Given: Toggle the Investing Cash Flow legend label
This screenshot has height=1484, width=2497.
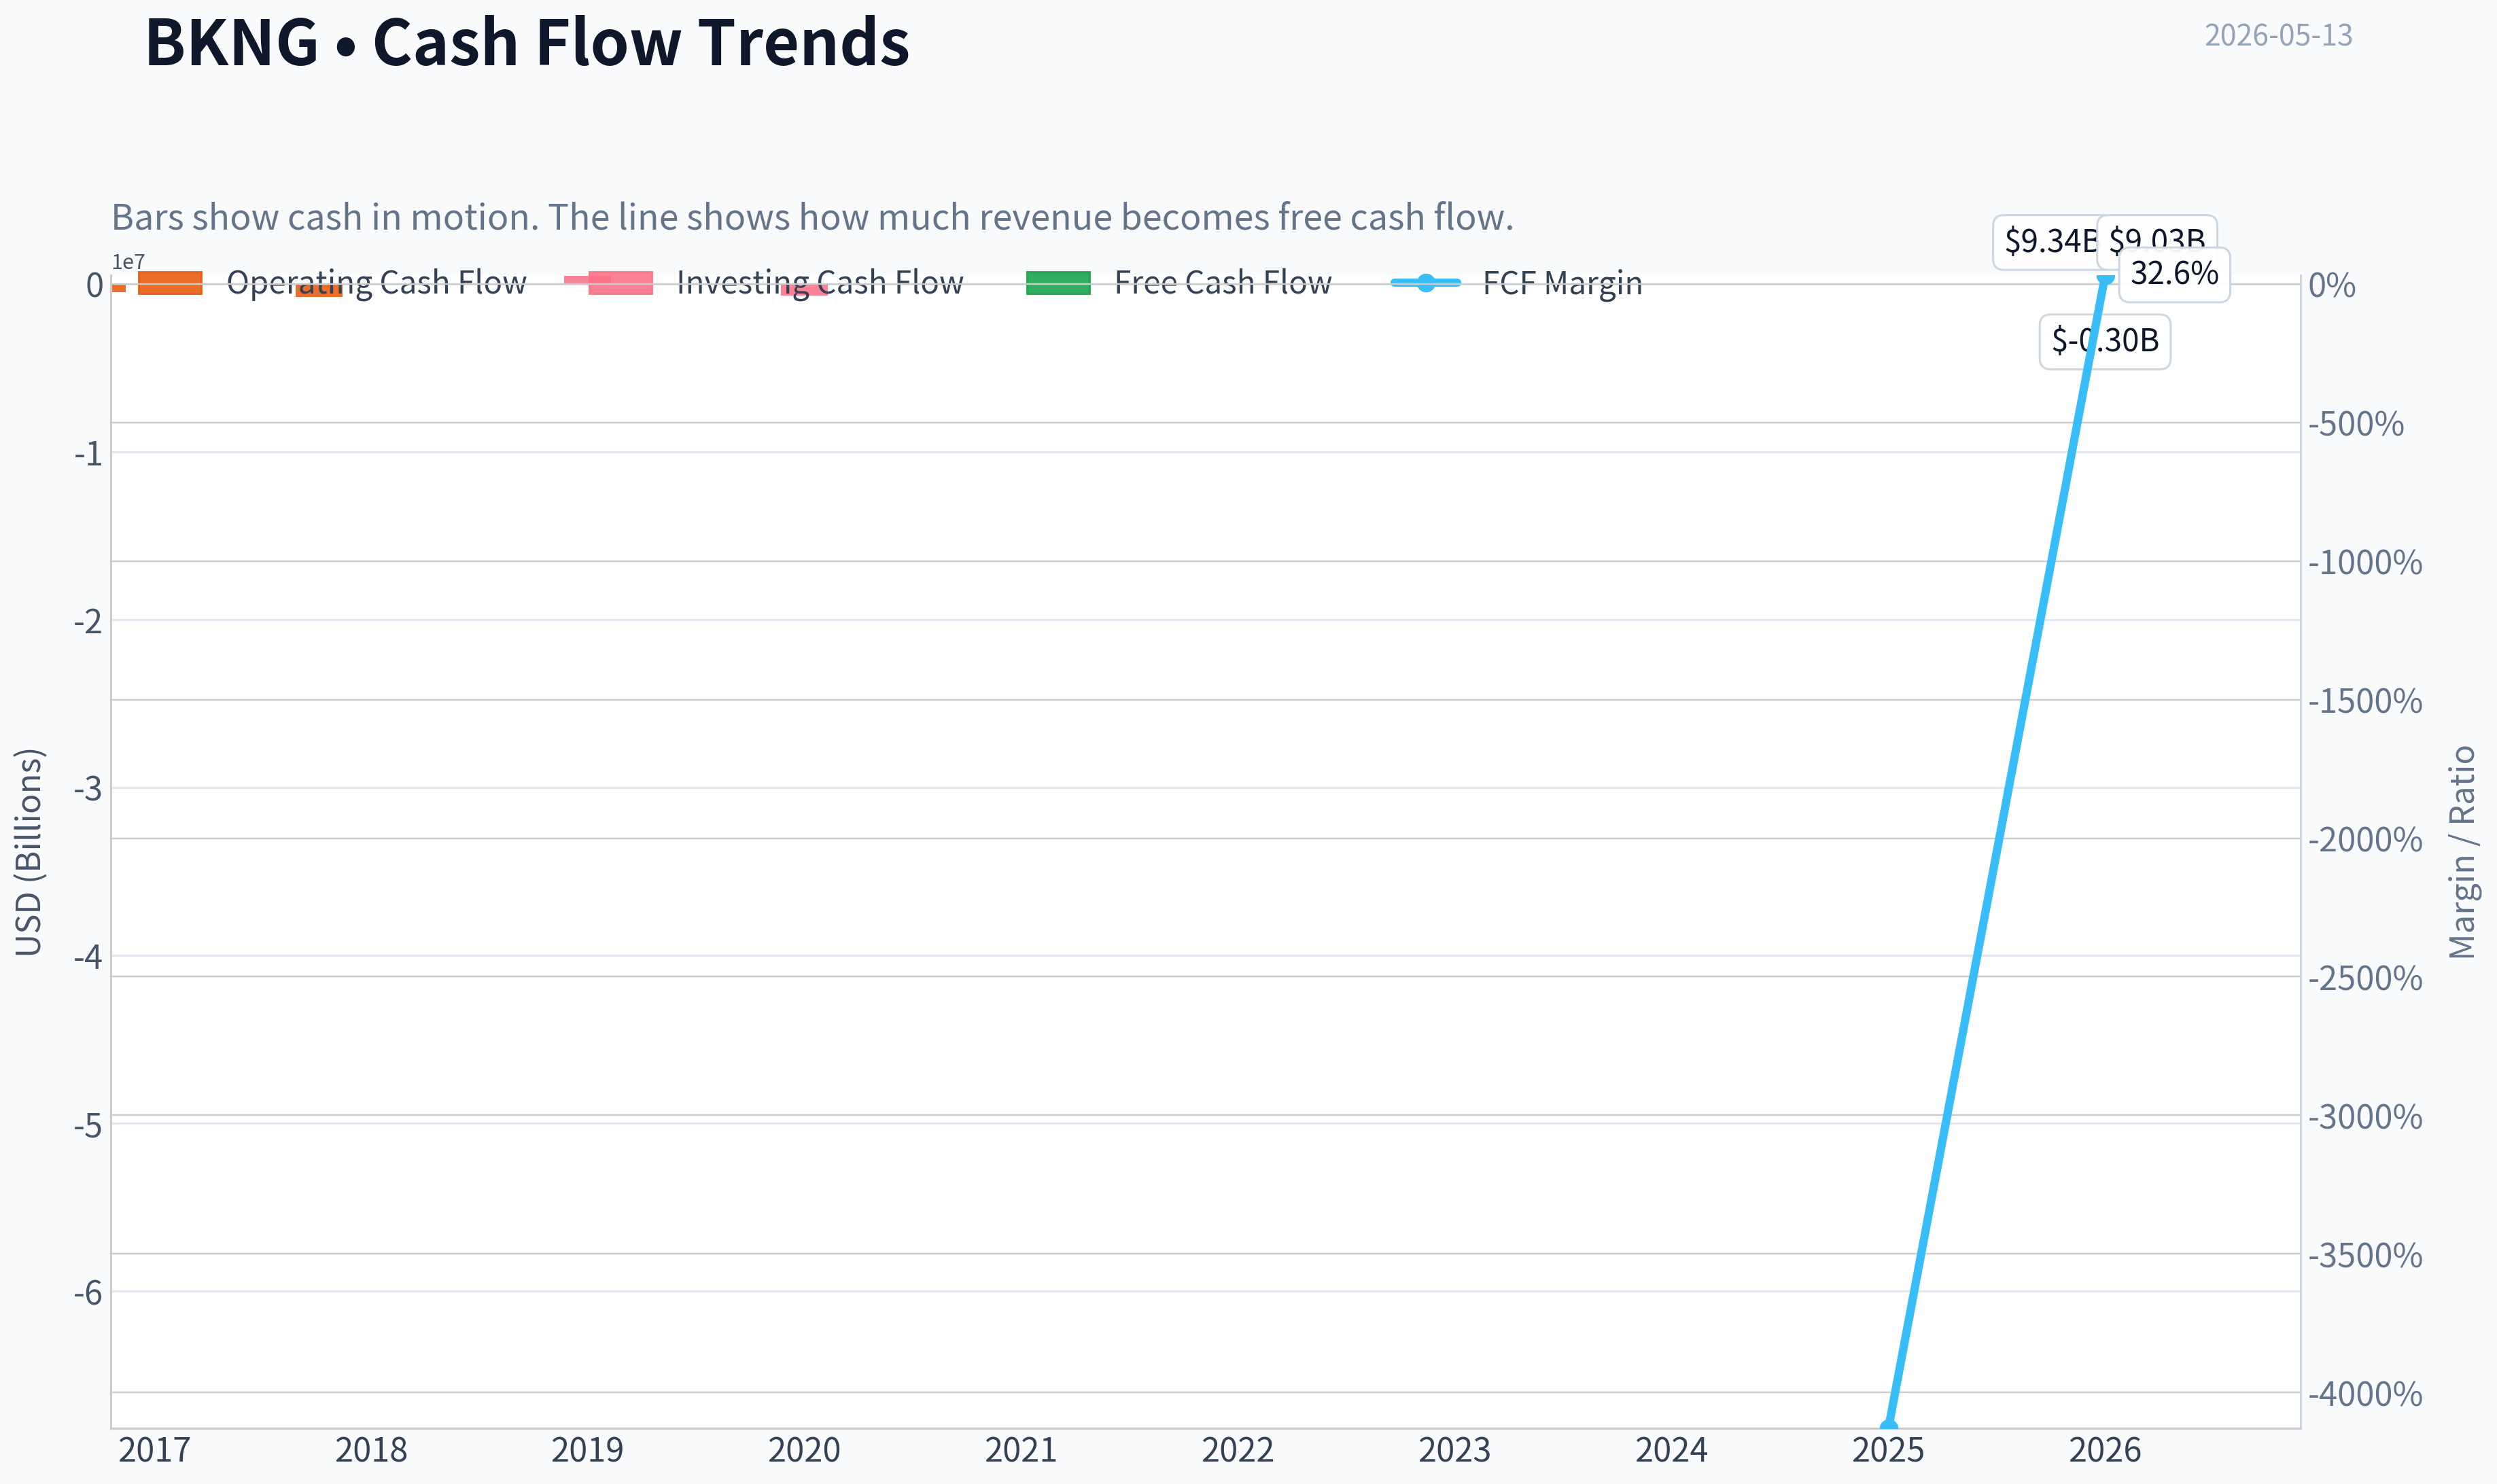Looking at the screenshot, I should (820, 283).
